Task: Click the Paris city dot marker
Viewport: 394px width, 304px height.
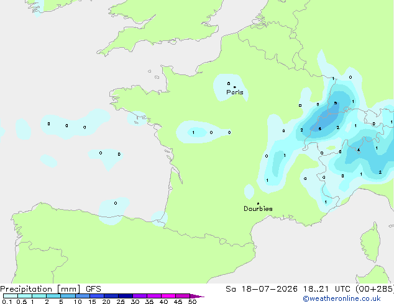Action: [x=235, y=87]
